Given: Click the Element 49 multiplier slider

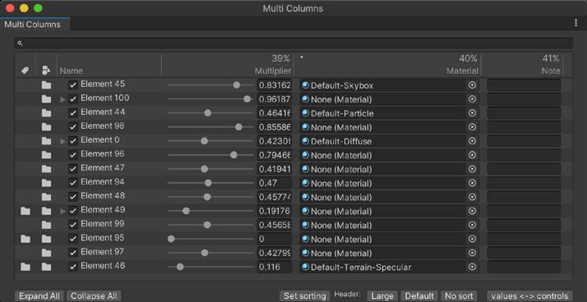Looking at the screenshot, I should click(210, 211).
